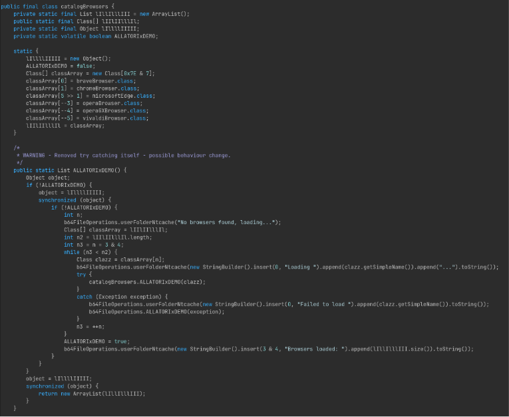Click the 'lIllIlllIII.size()' call

[401, 350]
